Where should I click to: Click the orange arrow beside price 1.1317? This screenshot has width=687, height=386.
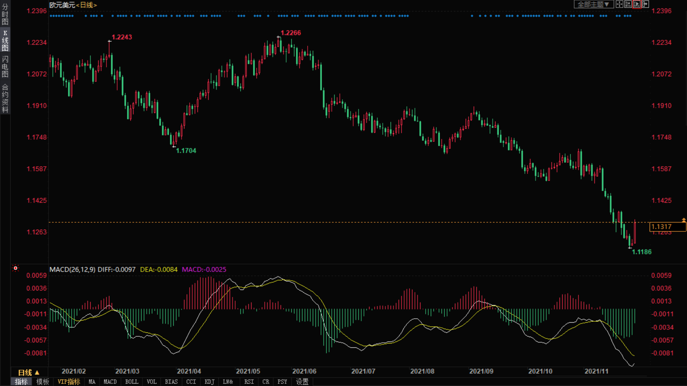point(684,220)
